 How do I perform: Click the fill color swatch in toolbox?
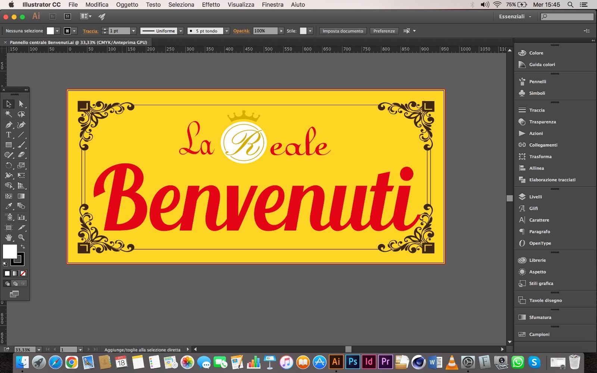(x=10, y=251)
